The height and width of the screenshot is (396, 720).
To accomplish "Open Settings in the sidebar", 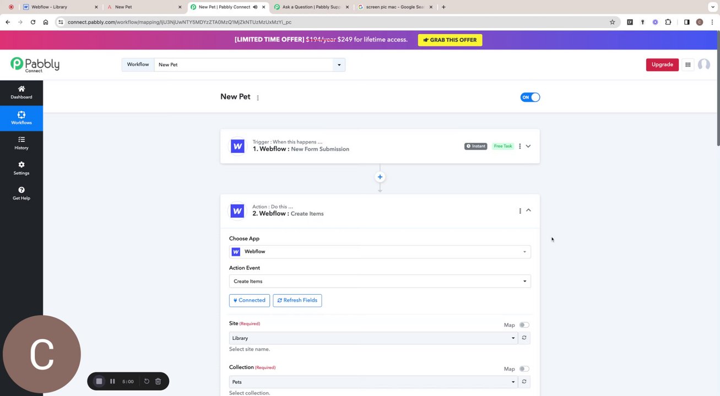I will [x=21, y=168].
